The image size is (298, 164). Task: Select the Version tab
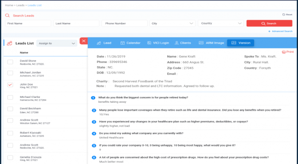[x=241, y=43]
